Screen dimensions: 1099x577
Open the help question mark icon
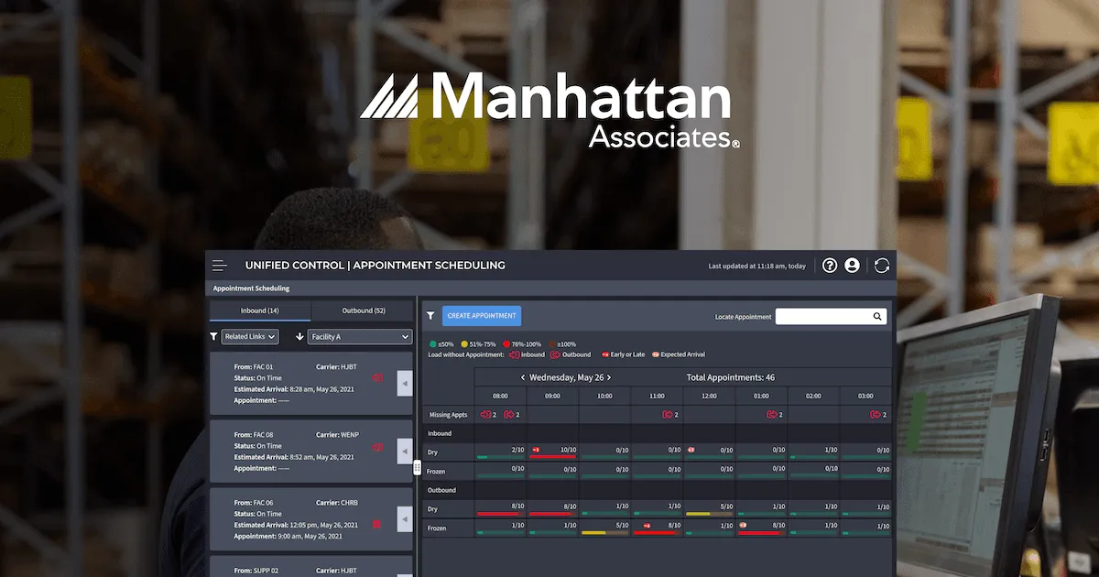(x=830, y=266)
